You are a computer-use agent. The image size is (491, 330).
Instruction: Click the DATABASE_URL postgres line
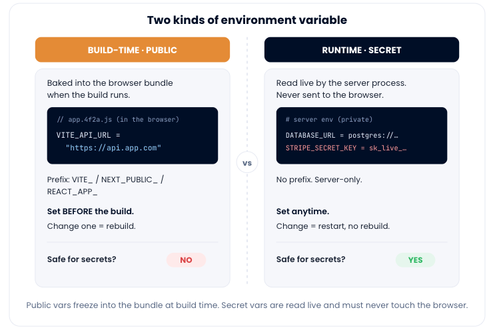tap(342, 135)
